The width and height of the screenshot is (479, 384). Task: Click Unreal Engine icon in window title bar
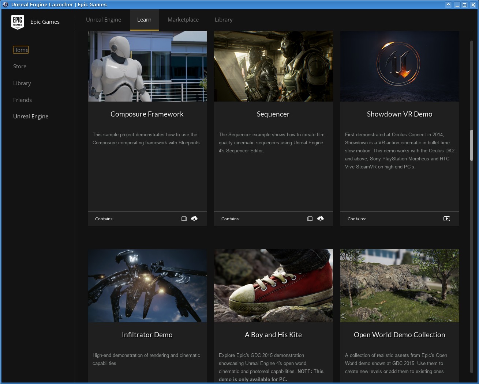[x=5, y=4]
